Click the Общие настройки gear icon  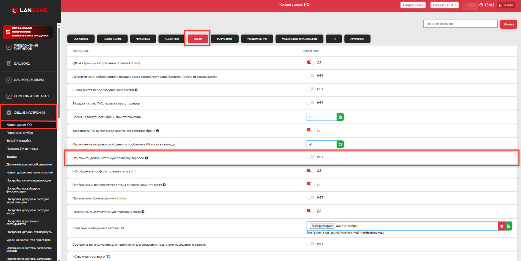(9, 113)
